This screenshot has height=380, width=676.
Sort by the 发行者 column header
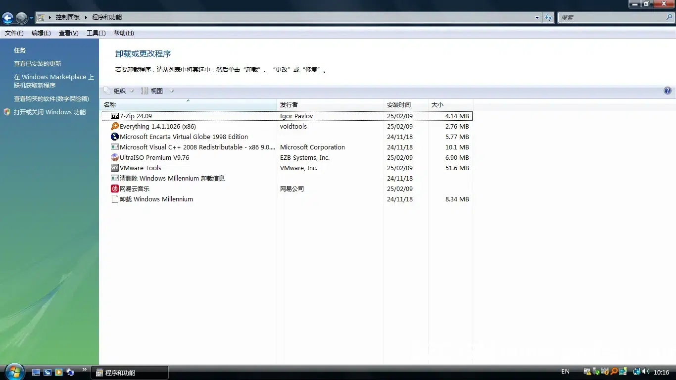(x=330, y=104)
